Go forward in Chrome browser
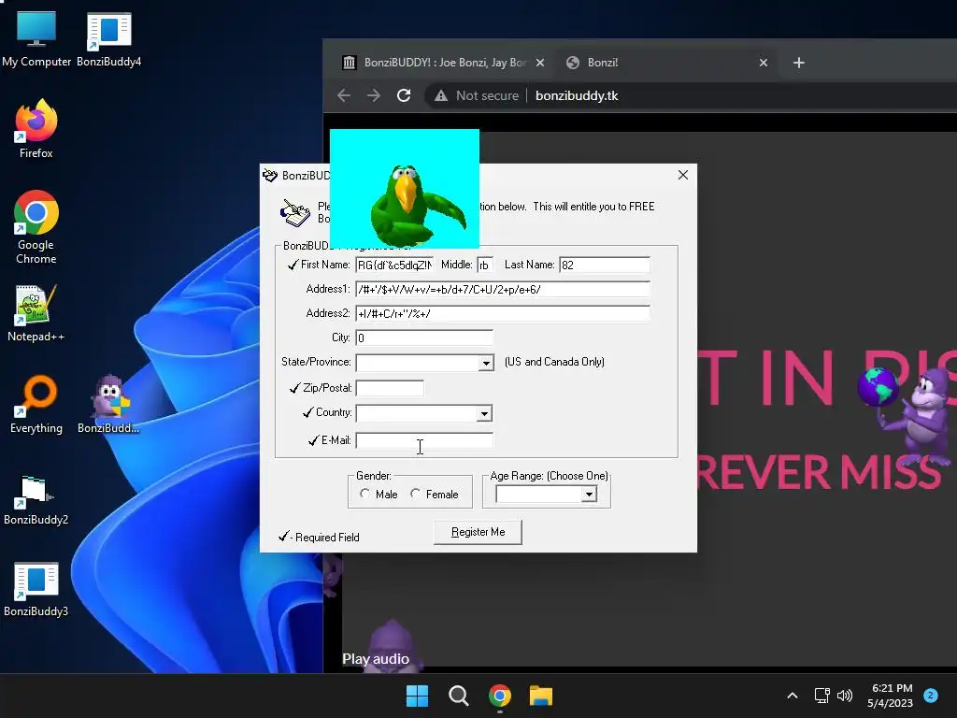957x718 pixels. coord(374,95)
